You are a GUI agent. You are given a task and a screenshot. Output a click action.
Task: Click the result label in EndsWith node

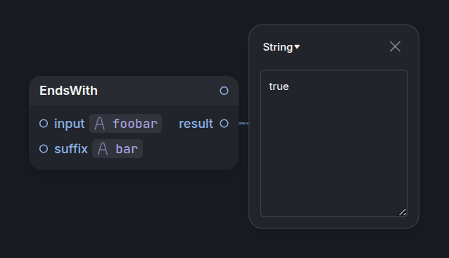coord(196,124)
